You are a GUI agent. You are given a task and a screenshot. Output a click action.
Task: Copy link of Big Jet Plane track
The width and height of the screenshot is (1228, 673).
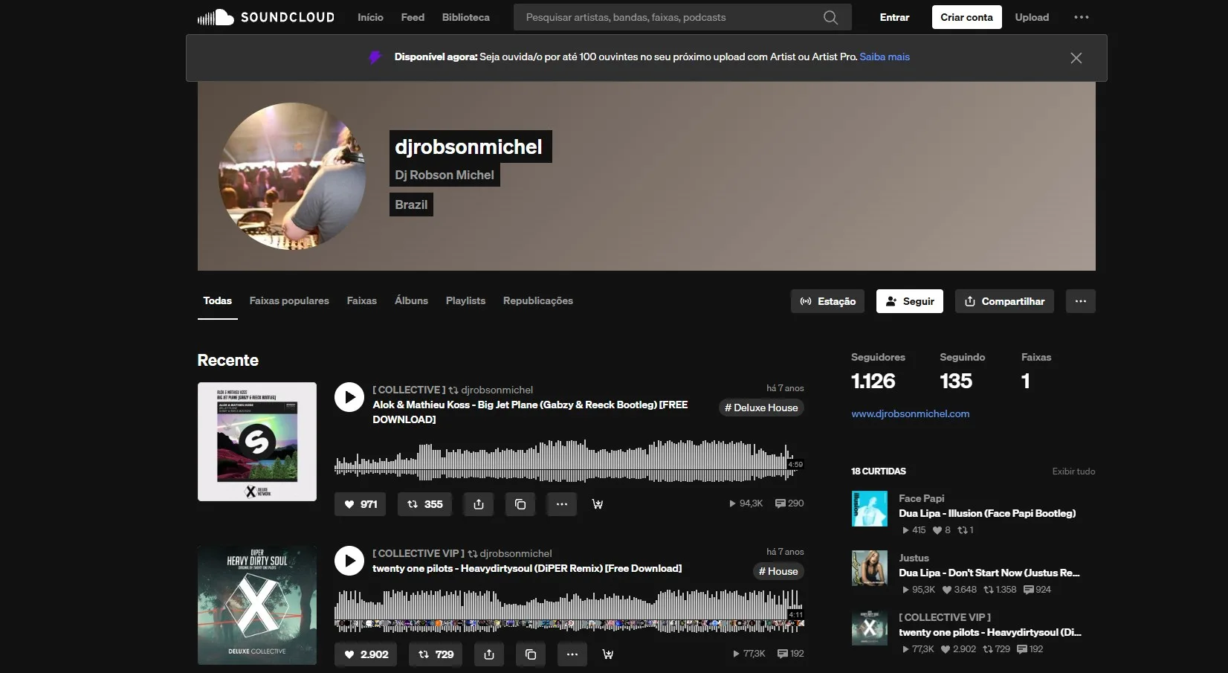(520, 504)
